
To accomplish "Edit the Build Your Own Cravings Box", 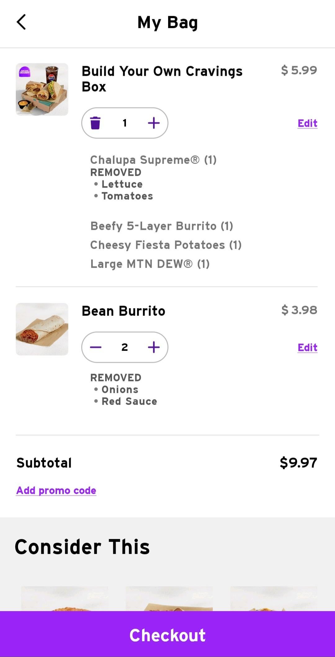I will pyautogui.click(x=307, y=123).
